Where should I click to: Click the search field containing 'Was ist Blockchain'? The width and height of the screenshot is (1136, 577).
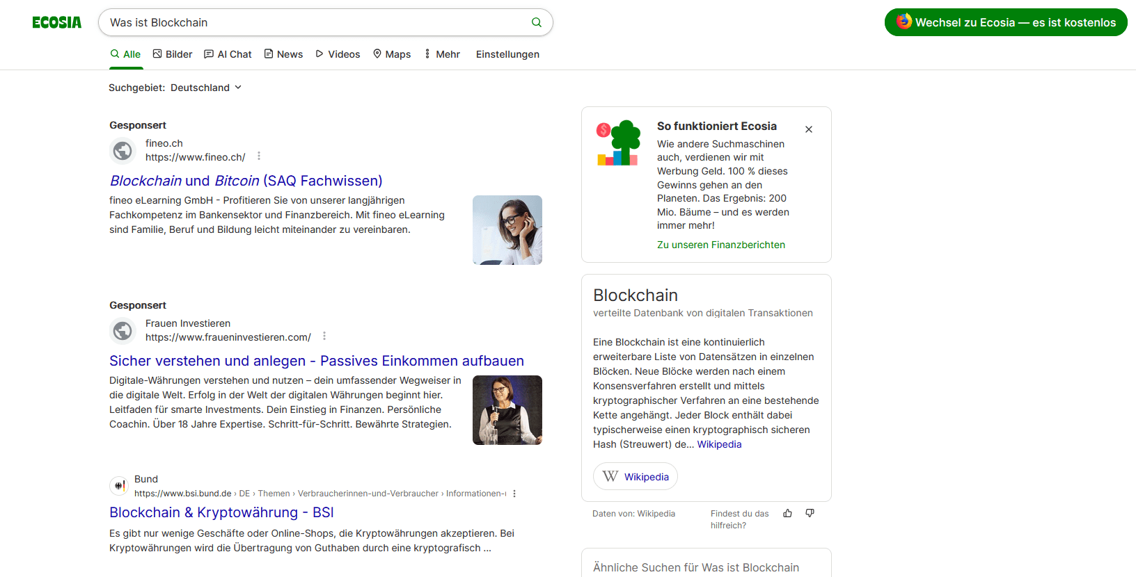(x=325, y=22)
